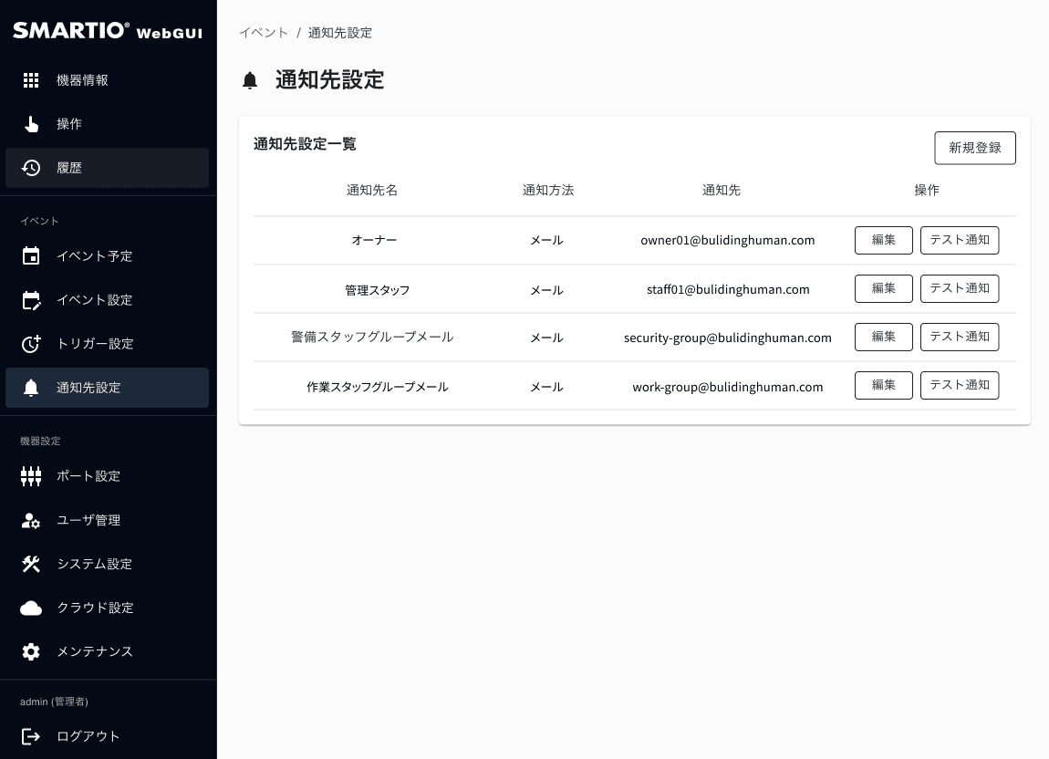
Task: Click the 操作 hand icon in sidebar
Action: coord(31,124)
